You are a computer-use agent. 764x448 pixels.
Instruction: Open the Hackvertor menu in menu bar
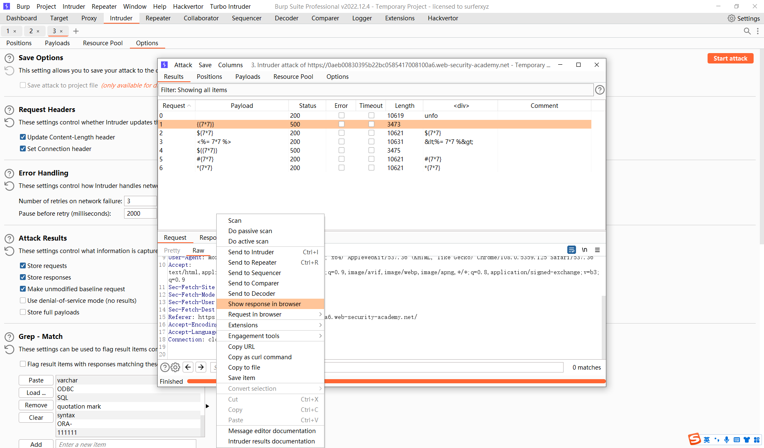pyautogui.click(x=188, y=7)
